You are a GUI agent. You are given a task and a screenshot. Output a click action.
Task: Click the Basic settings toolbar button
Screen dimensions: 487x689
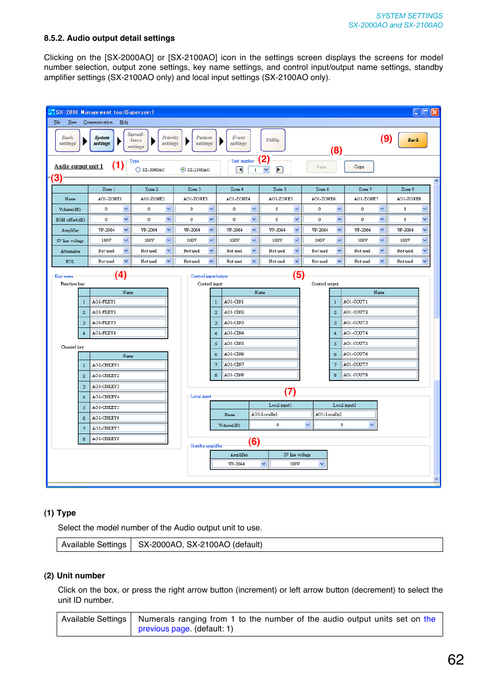pyautogui.click(x=67, y=140)
